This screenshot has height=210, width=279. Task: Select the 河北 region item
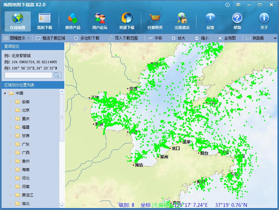26,178
